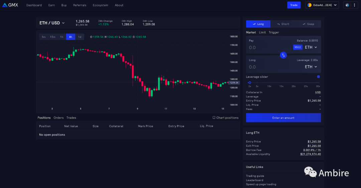
Task: Click the Balance: 0.0010 text
Action: point(307,41)
